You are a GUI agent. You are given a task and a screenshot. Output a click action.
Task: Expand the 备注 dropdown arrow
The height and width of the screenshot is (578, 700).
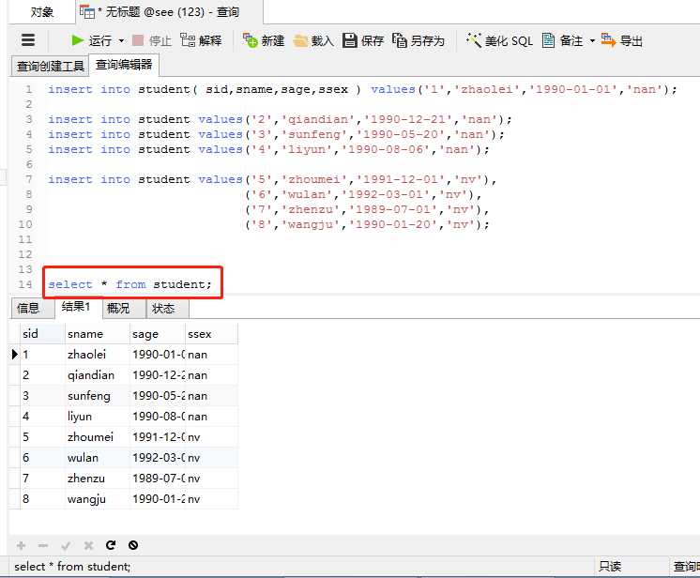[x=592, y=41]
